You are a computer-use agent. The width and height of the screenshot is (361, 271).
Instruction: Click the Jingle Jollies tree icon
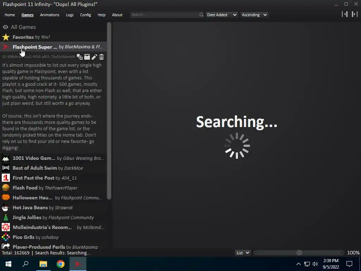coord(6,217)
